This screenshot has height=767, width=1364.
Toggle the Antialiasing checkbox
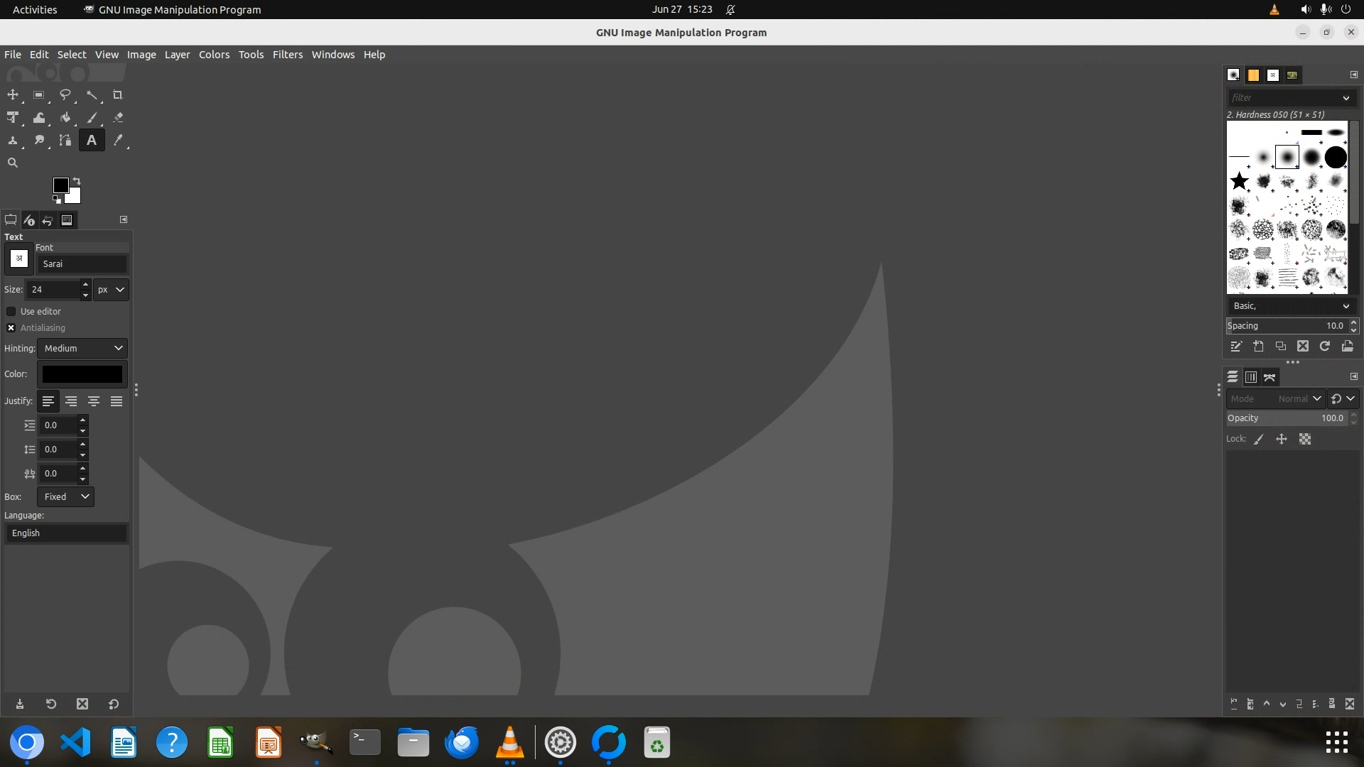[11, 328]
